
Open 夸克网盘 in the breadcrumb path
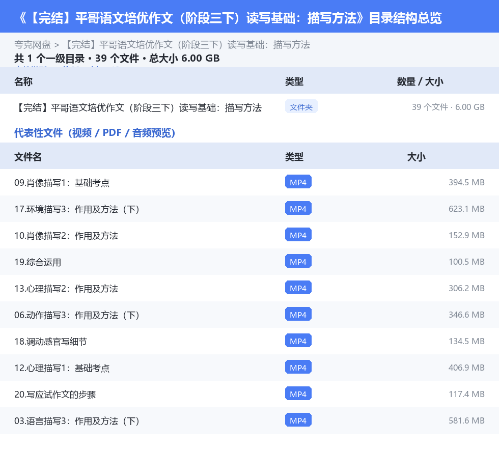coord(33,45)
